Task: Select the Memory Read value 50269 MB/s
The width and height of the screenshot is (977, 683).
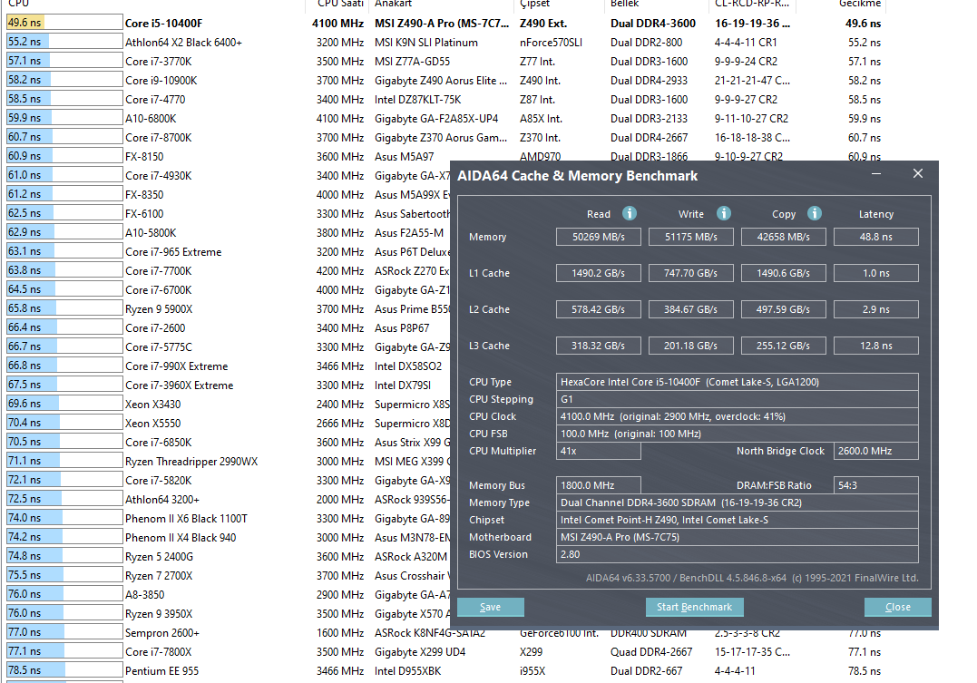Action: [598, 237]
